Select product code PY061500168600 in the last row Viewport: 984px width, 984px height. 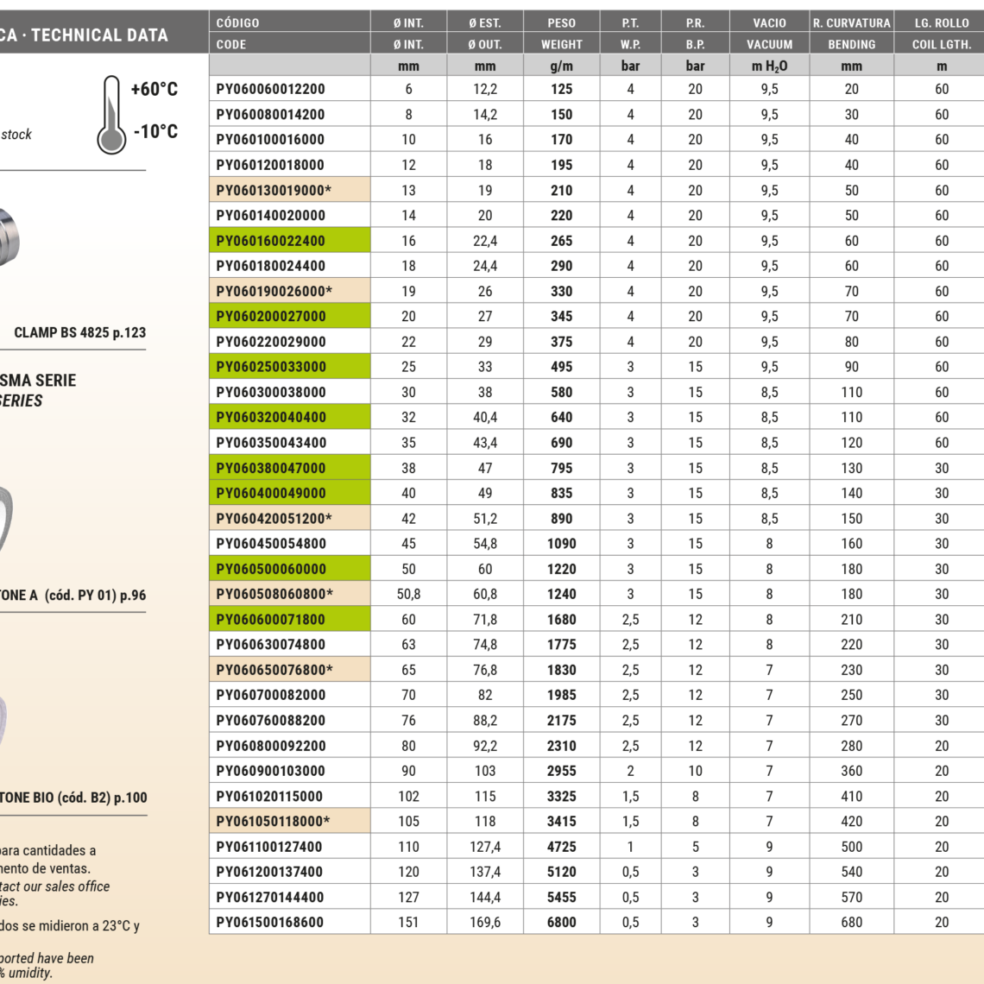click(271, 922)
